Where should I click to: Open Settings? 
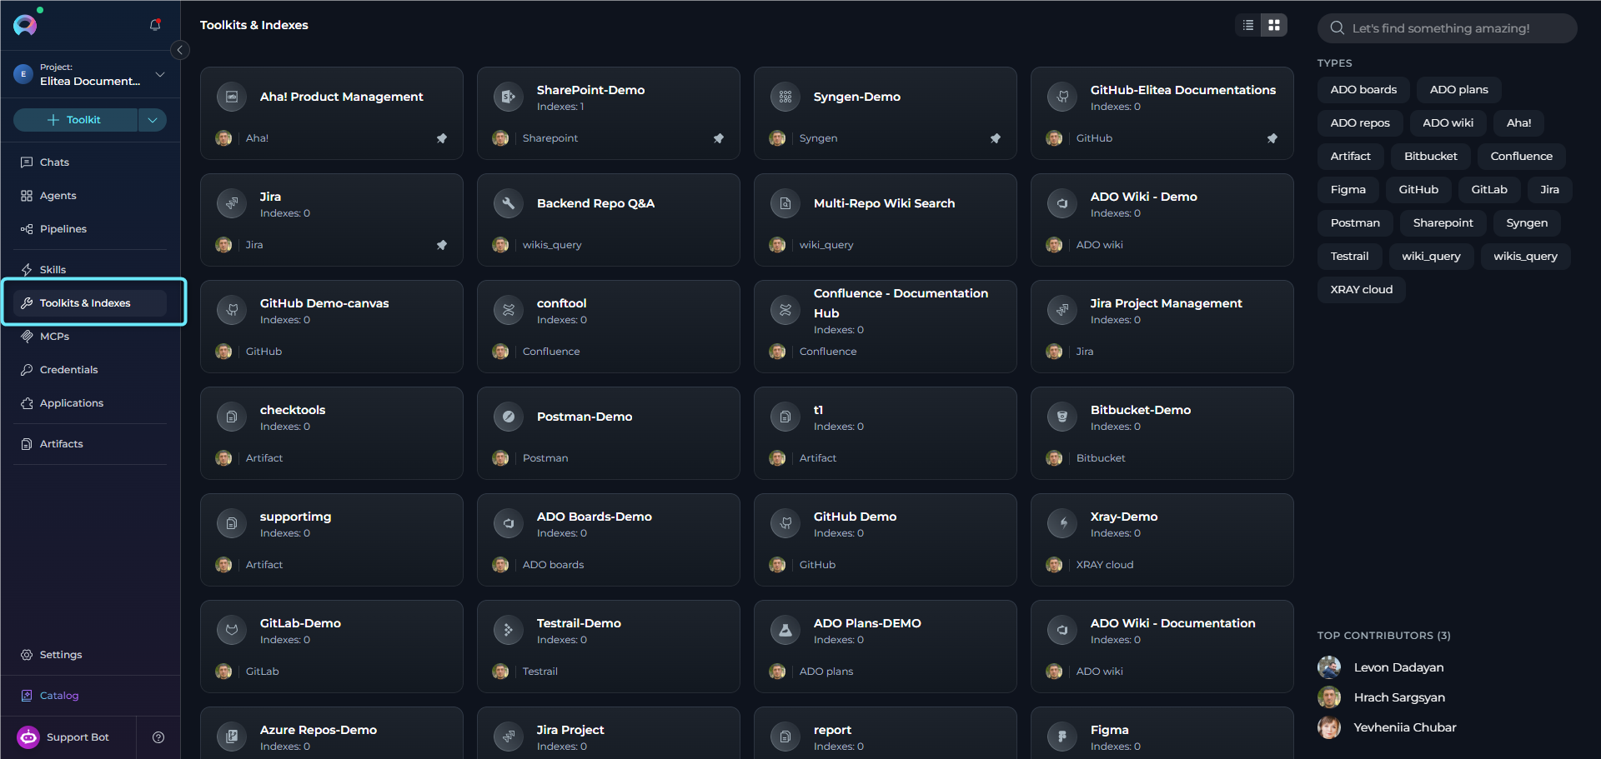click(x=90, y=655)
